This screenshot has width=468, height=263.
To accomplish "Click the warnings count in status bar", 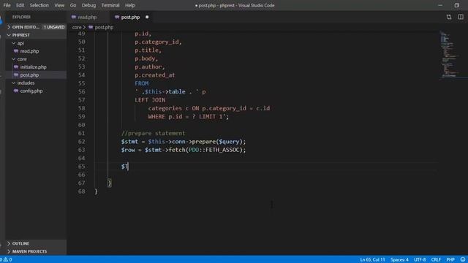I will (8, 260).
